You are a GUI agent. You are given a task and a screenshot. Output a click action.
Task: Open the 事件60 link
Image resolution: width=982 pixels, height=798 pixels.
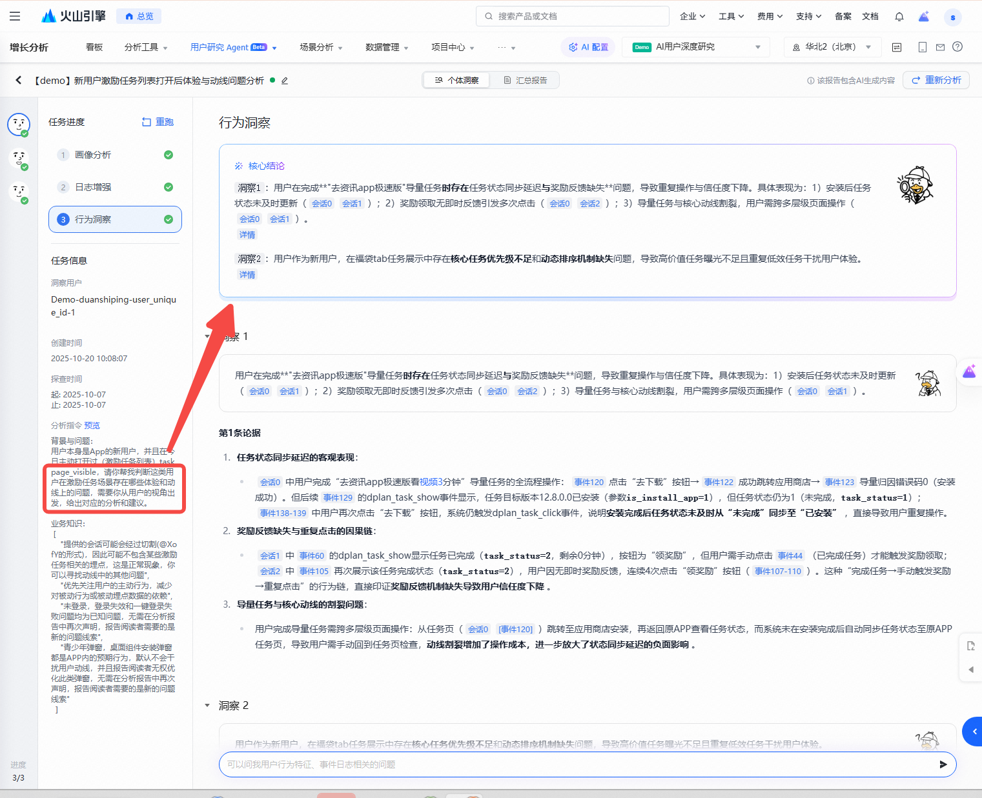click(311, 555)
